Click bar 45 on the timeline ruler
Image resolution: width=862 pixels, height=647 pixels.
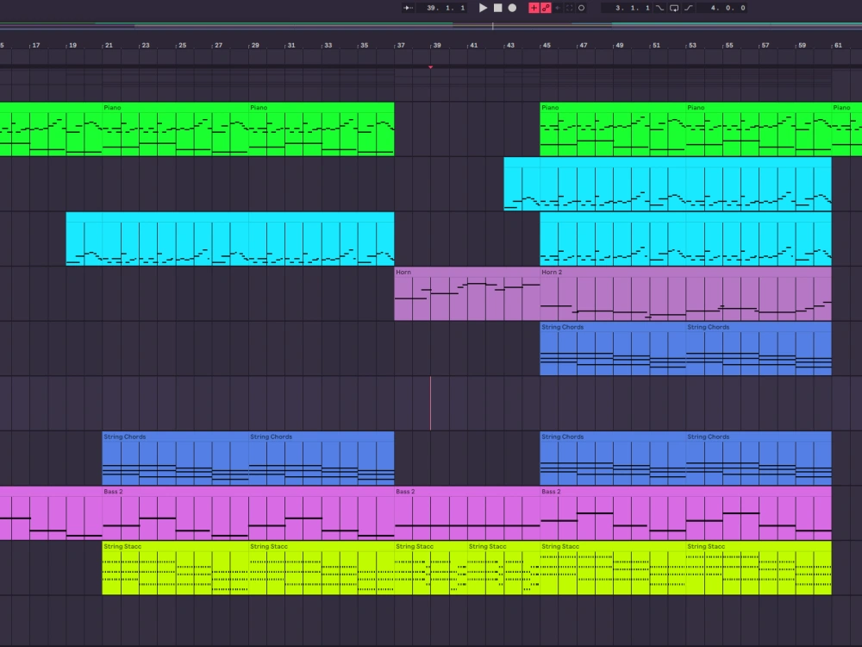[x=547, y=45]
